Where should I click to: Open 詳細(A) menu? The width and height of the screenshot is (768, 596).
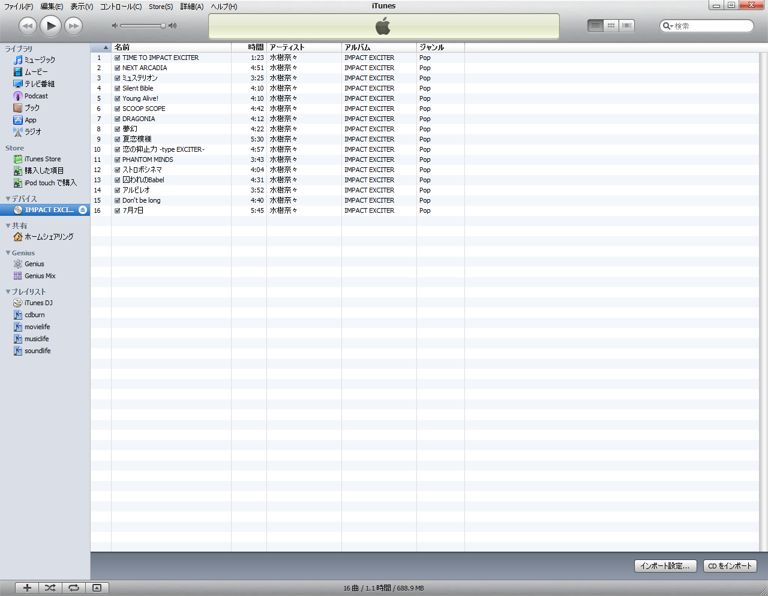point(192,7)
